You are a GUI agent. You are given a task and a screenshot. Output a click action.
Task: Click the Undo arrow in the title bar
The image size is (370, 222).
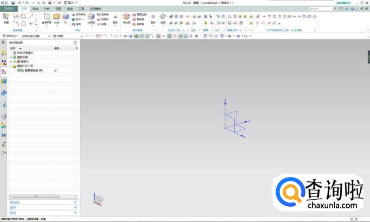[x=20, y=3]
